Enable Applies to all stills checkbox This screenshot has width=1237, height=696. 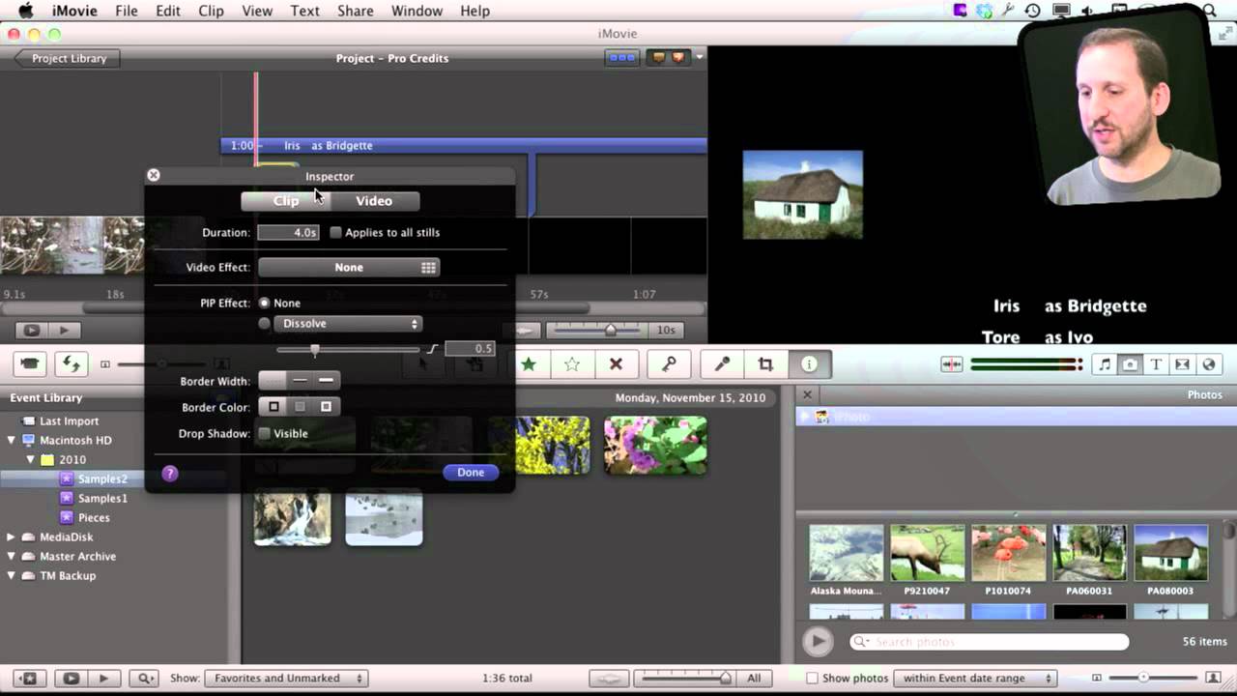coord(335,233)
